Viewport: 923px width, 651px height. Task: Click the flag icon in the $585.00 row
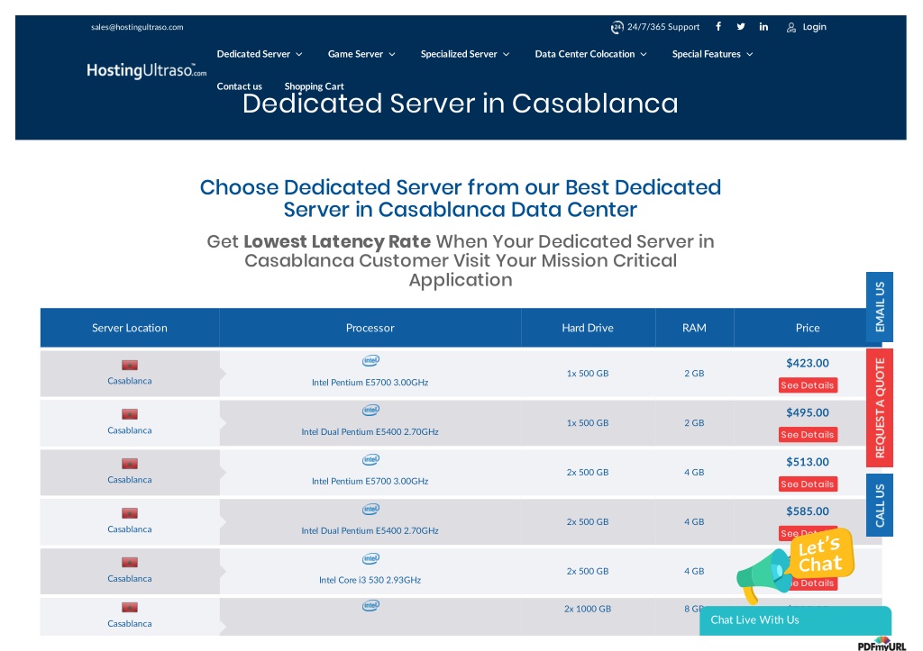[x=130, y=513]
